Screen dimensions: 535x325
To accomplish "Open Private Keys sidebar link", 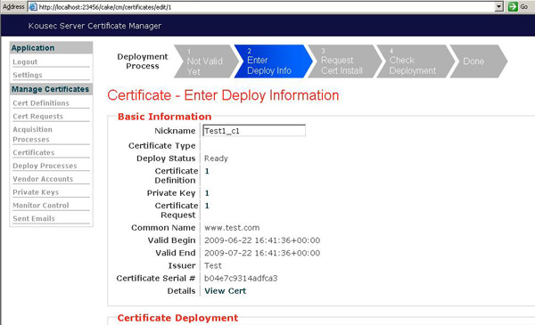I will coord(36,192).
